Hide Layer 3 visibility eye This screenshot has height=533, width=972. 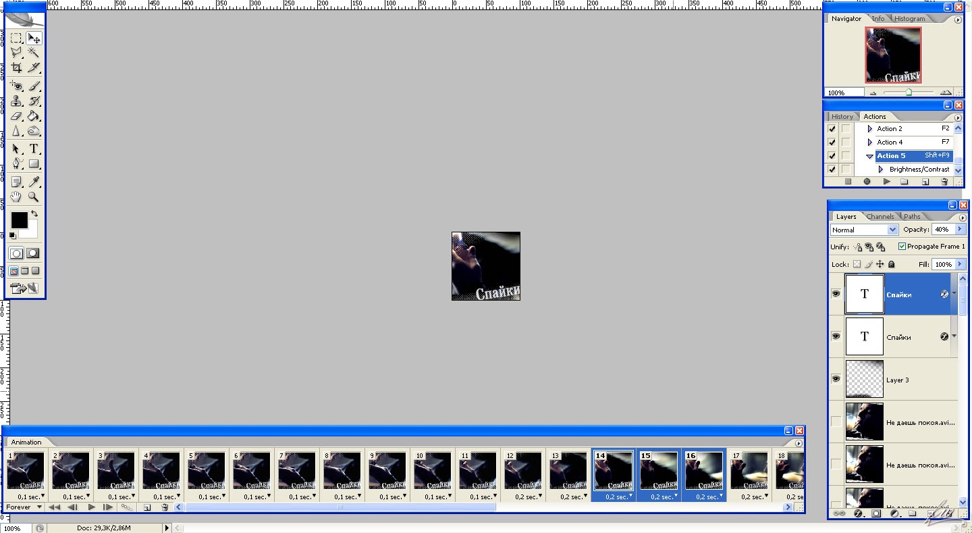(836, 379)
